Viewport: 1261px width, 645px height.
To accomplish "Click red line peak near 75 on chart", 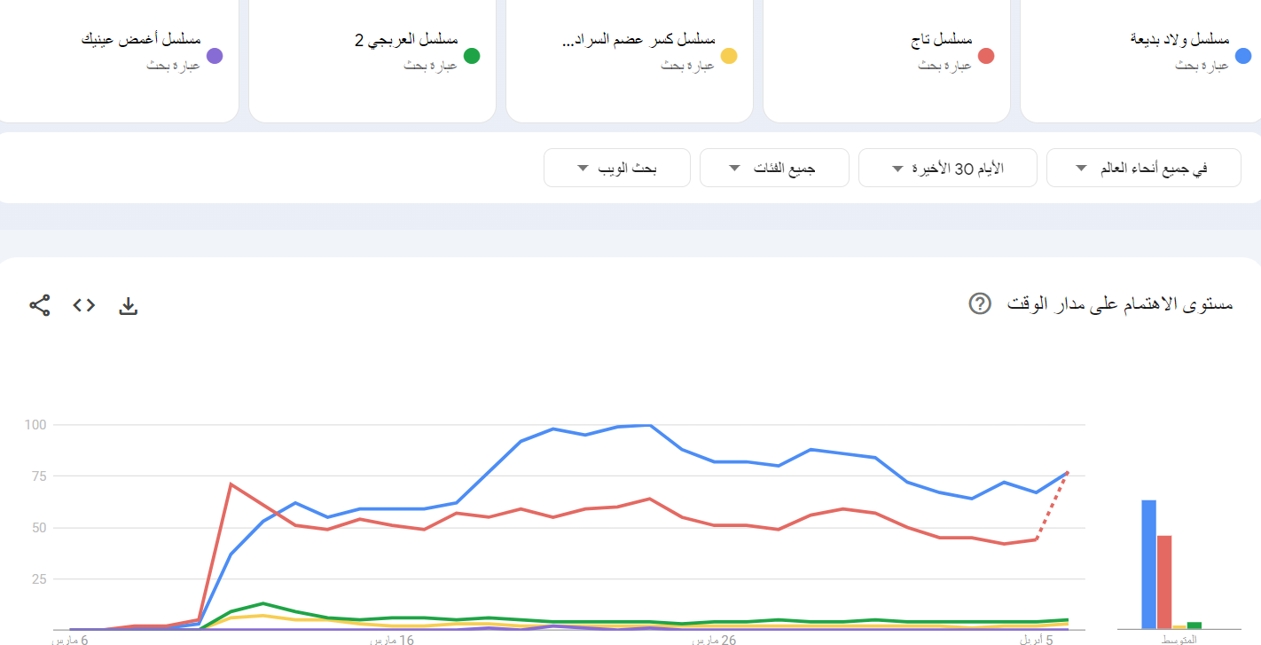I will [231, 484].
